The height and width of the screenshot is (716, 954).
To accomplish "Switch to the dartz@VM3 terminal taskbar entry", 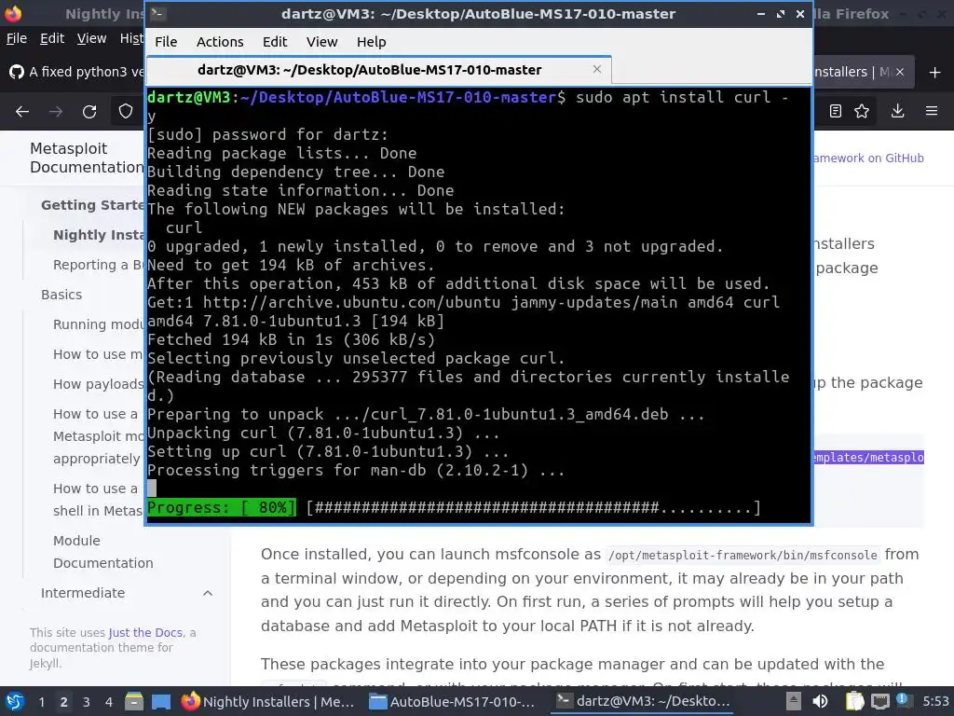I will coord(643,701).
